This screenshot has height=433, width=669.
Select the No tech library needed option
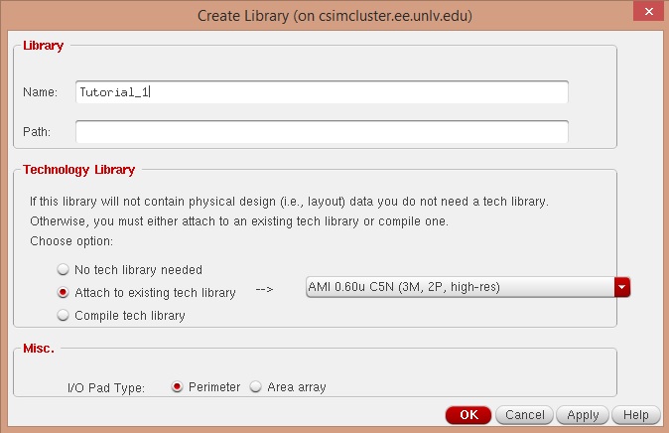65,270
